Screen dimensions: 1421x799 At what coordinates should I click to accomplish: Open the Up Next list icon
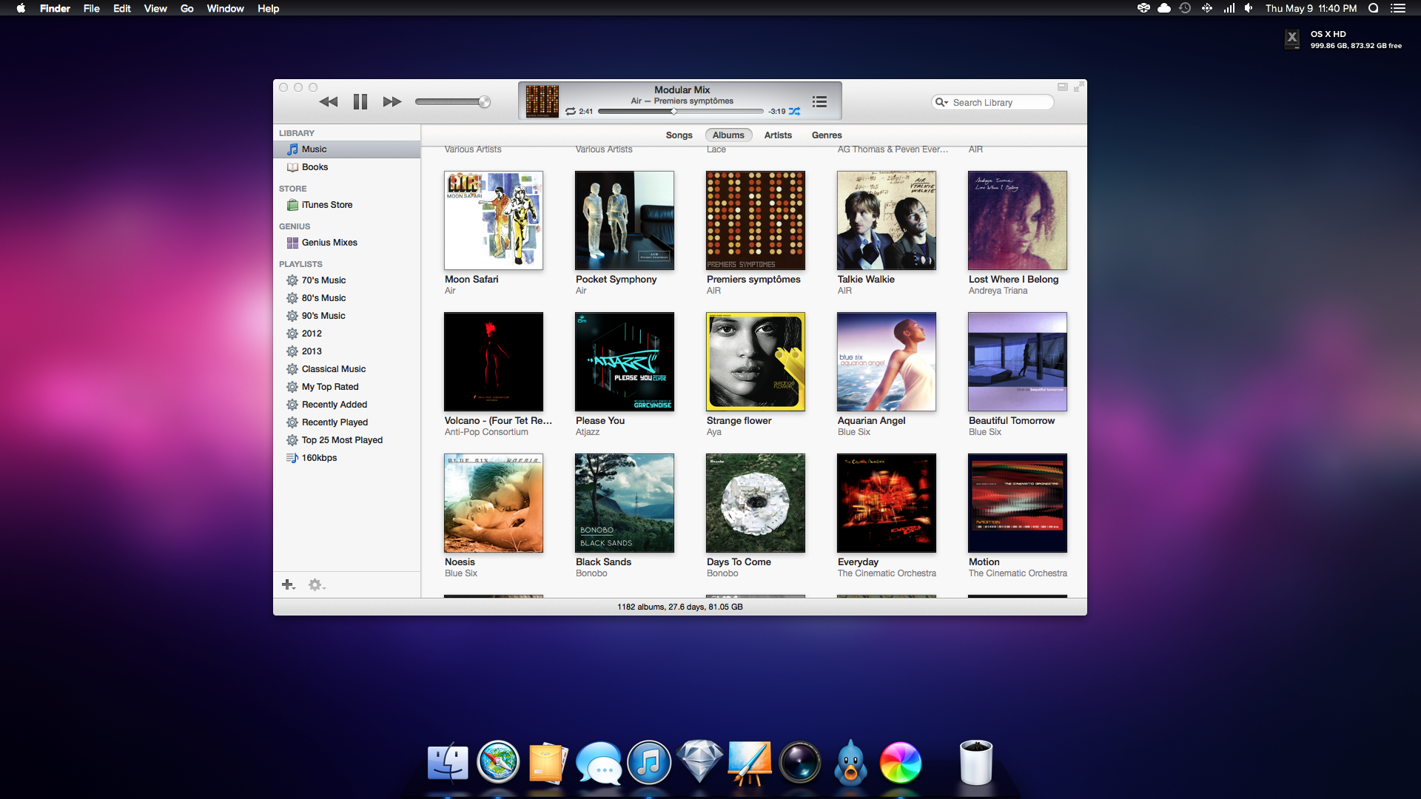[x=819, y=102]
